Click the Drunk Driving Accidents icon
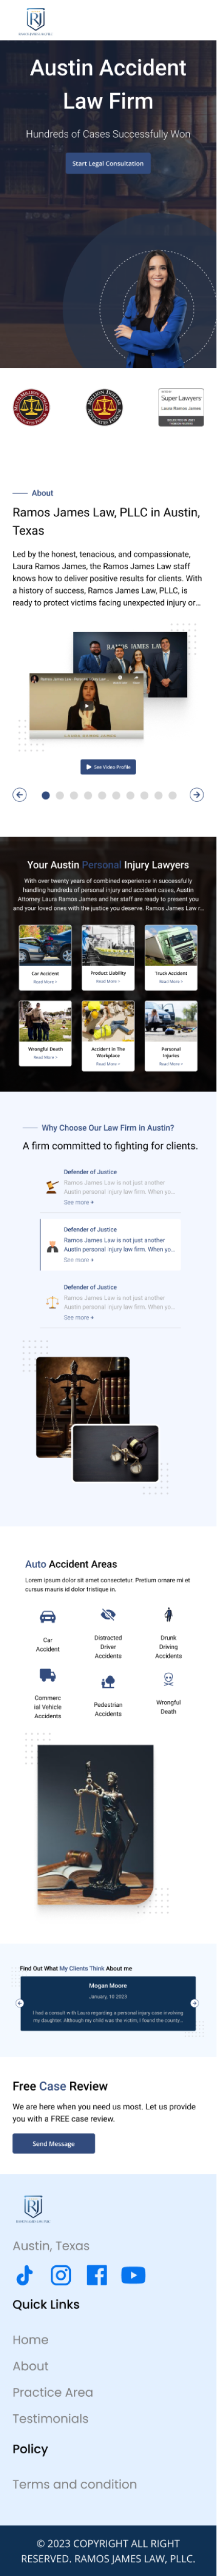Image resolution: width=217 pixels, height=2576 pixels. [x=168, y=1614]
